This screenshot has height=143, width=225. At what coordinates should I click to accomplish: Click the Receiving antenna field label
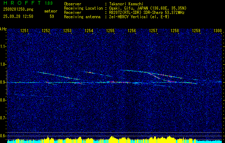tap(82, 17)
